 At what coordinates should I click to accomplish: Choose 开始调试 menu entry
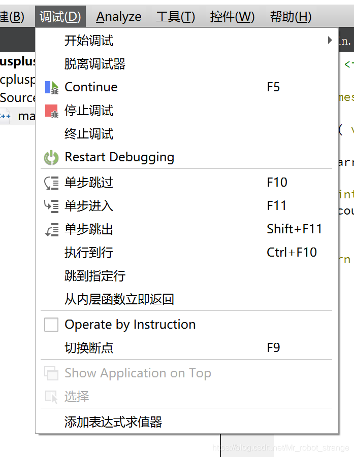click(187, 41)
